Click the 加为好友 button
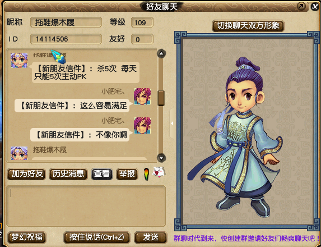321x247 pixels. (26, 174)
